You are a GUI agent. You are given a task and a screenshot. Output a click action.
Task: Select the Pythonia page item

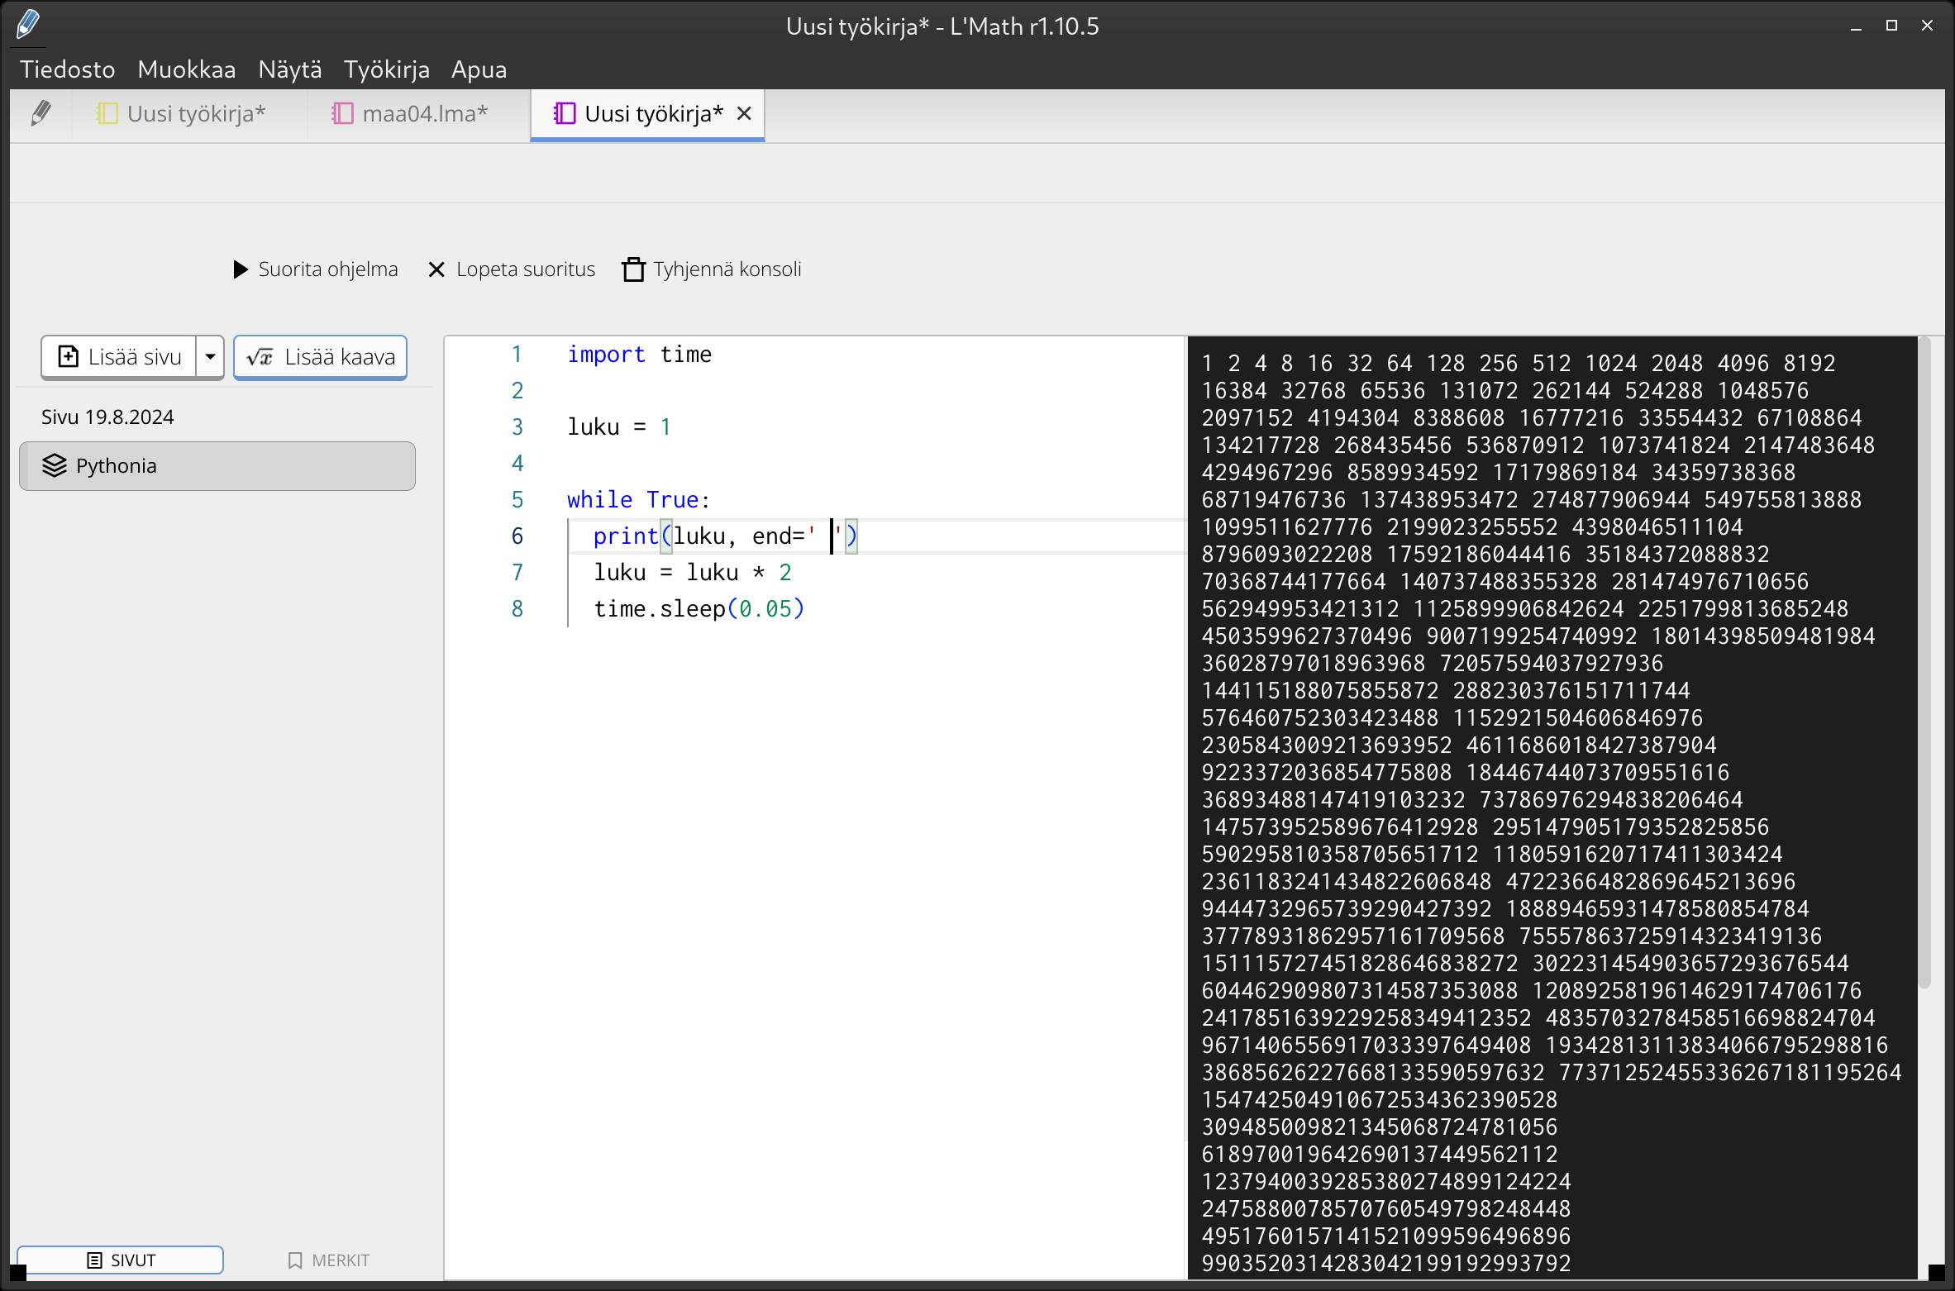pyautogui.click(x=217, y=466)
